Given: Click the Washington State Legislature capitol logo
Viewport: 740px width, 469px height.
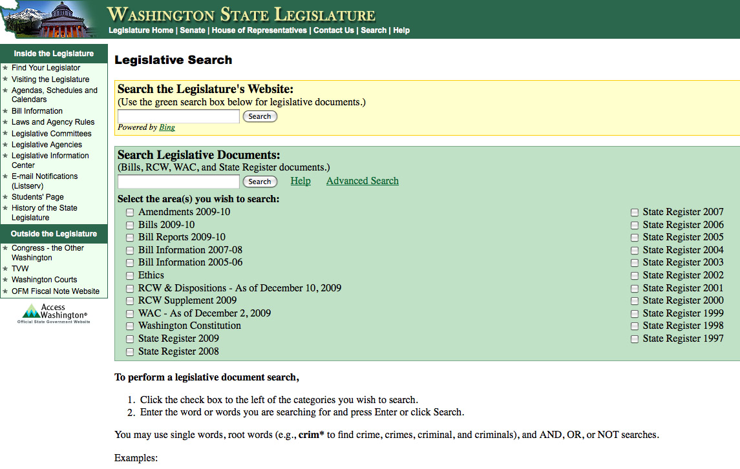Looking at the screenshot, I should [x=49, y=19].
